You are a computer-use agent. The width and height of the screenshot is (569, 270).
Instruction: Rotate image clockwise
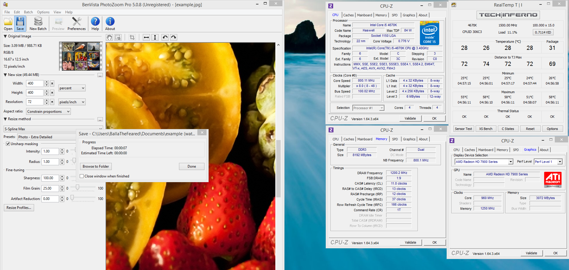pyautogui.click(x=174, y=37)
